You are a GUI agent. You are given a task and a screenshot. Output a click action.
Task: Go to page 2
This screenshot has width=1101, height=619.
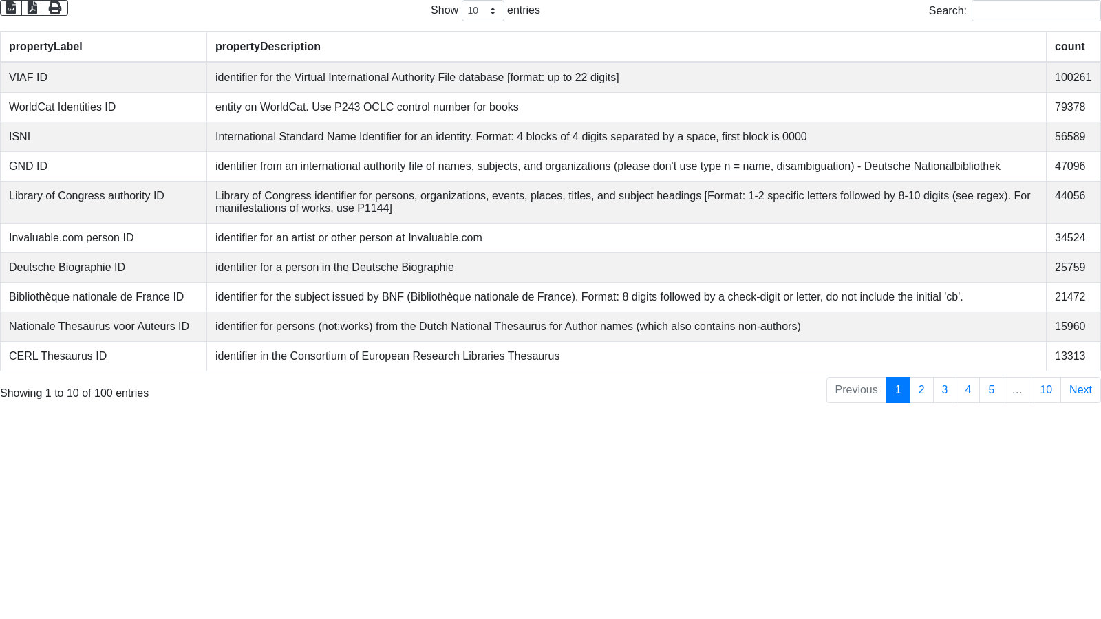pos(921,390)
